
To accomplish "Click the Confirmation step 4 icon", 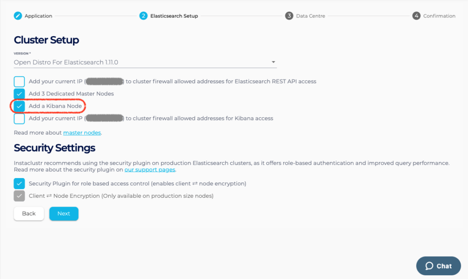I will [x=416, y=16].
